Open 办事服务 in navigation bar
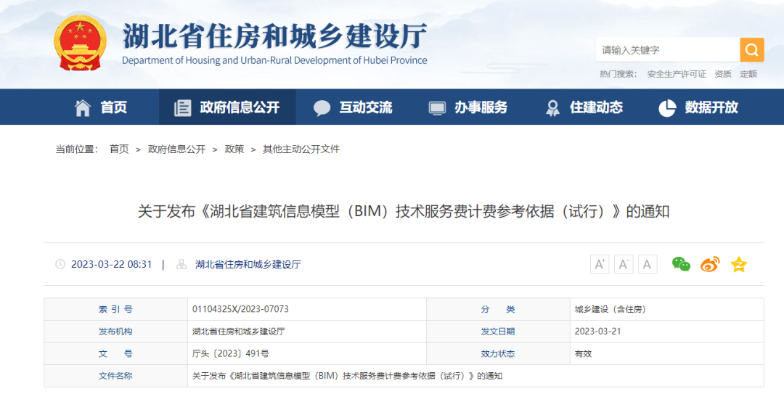This screenshot has width=784, height=407. pos(468,107)
